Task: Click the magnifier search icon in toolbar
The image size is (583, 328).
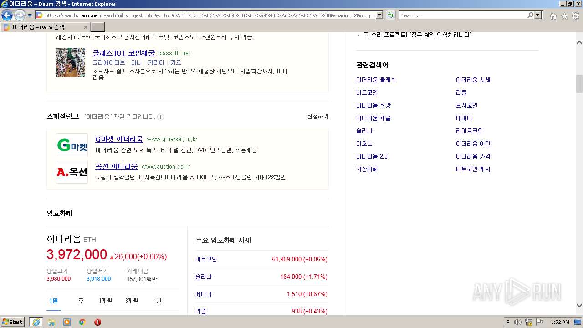Action: [x=530, y=15]
